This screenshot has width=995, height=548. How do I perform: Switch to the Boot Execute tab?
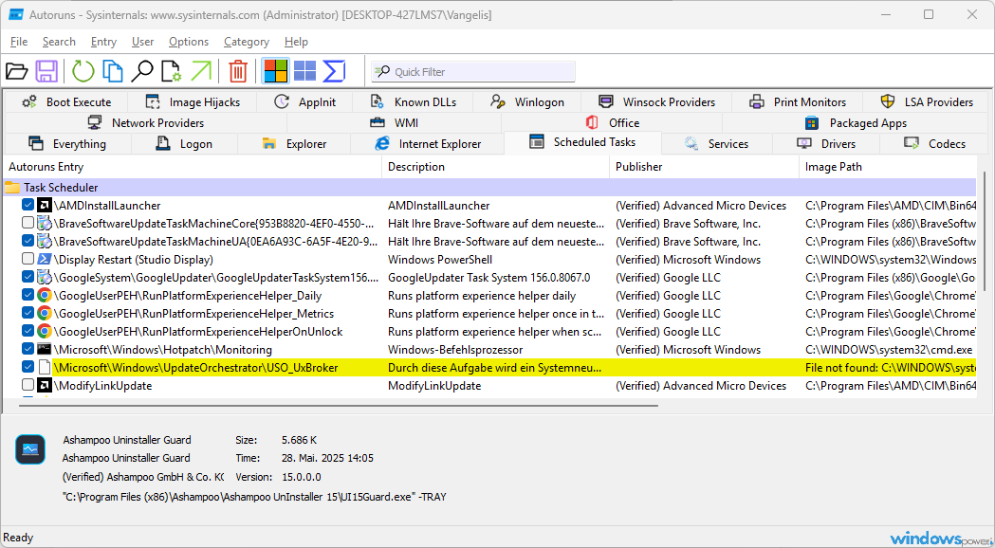pyautogui.click(x=66, y=102)
